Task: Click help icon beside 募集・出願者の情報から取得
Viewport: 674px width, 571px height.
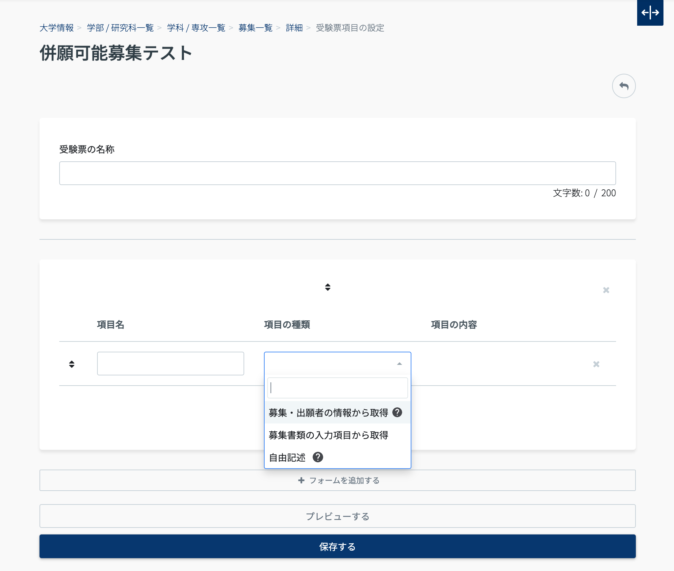Action: (397, 412)
